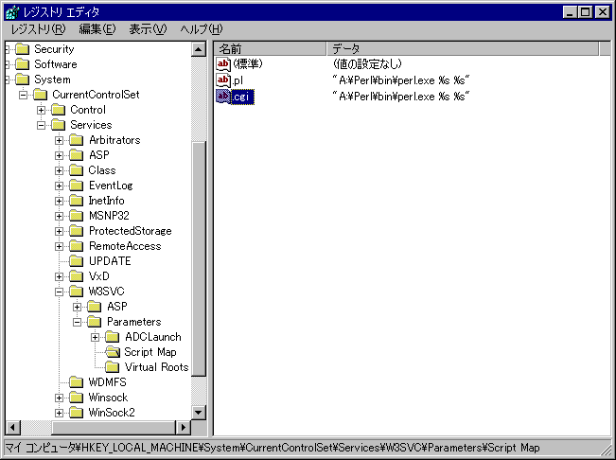Click the System folder icon
The image size is (616, 460).
(x=23, y=80)
